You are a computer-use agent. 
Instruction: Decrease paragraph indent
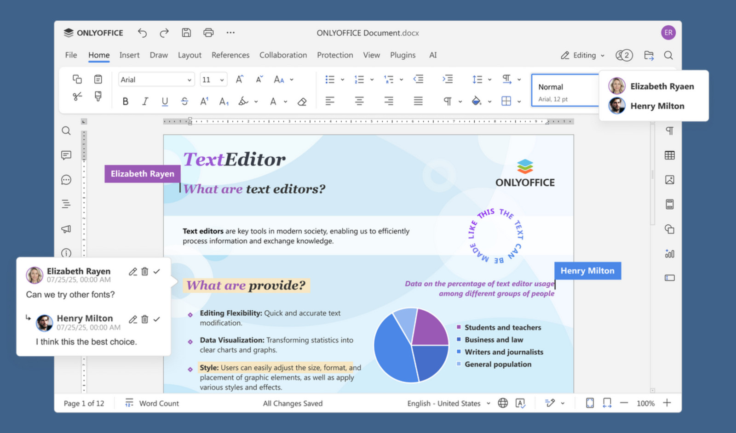click(418, 79)
